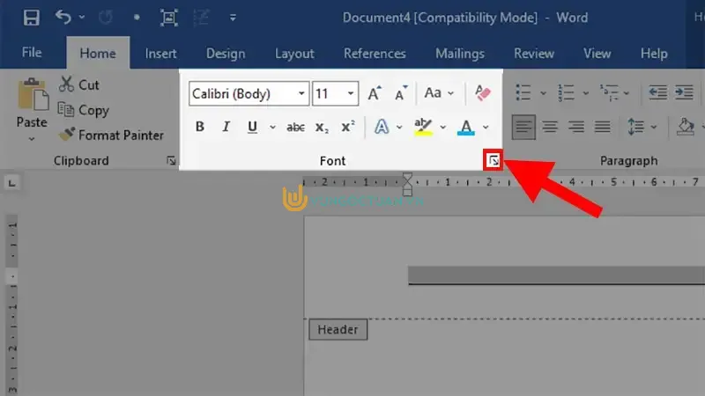Undo the last action

(x=63, y=18)
